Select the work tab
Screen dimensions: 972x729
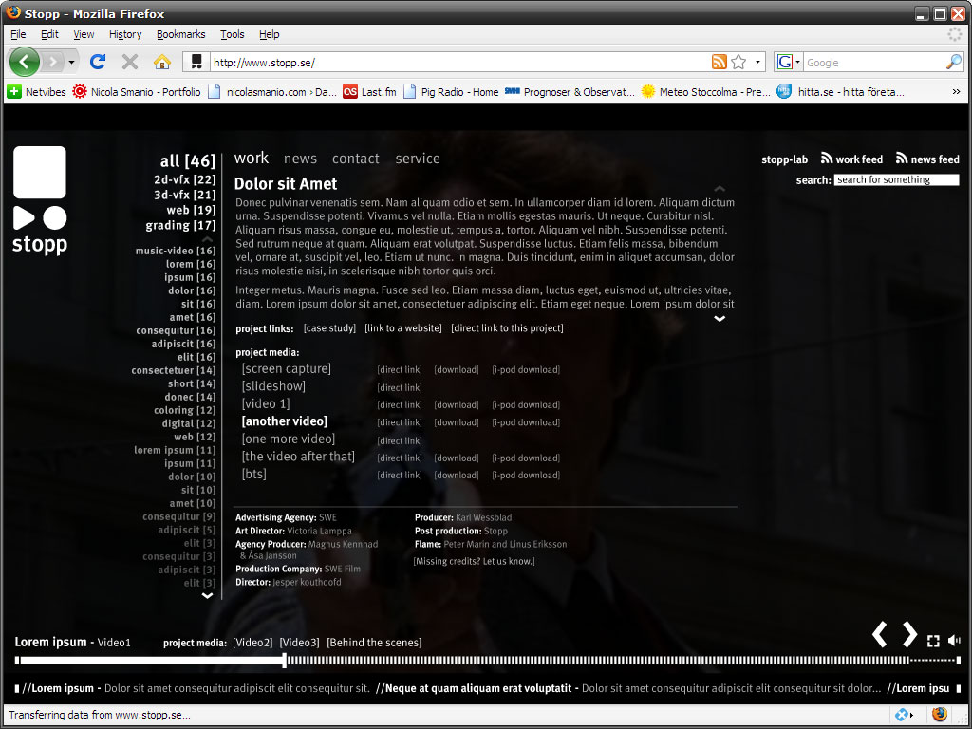[251, 159]
